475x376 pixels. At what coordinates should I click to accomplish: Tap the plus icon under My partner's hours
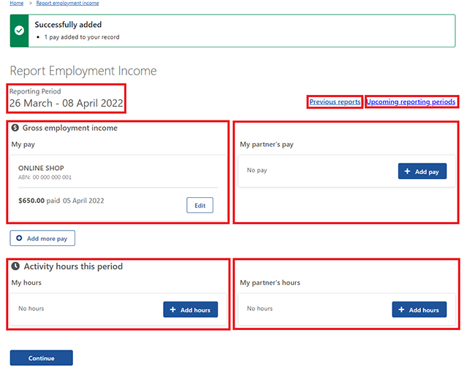(401, 310)
